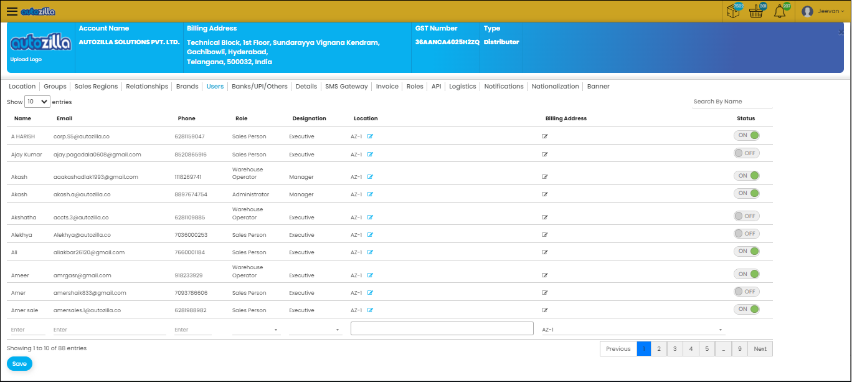This screenshot has width=852, height=382.
Task: Close the account banner with the X
Action: tap(841, 32)
